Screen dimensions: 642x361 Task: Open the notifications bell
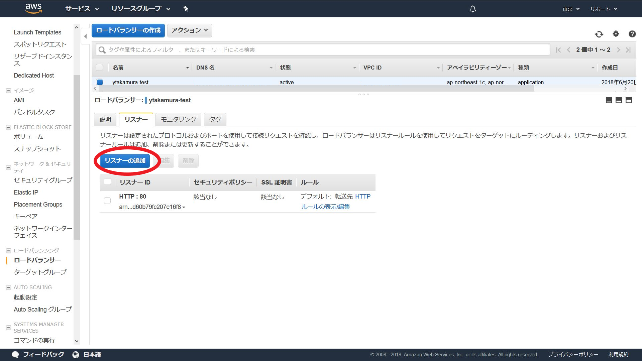click(472, 9)
